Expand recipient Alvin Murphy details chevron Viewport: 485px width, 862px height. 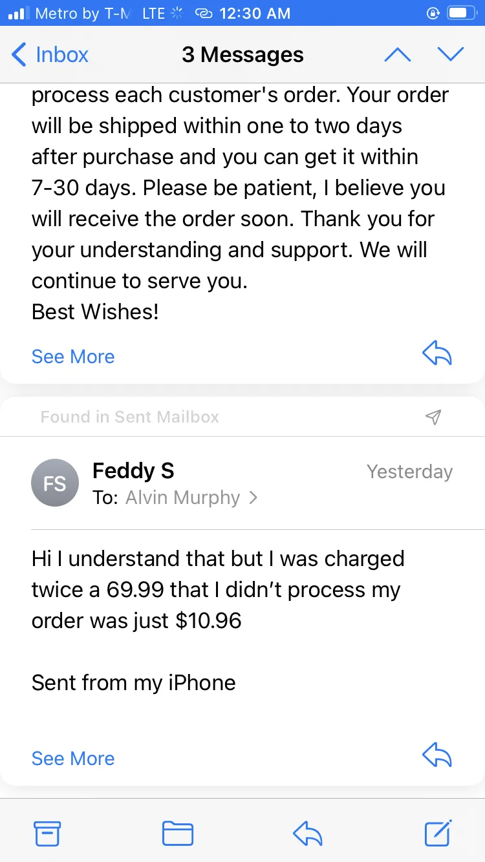(253, 498)
